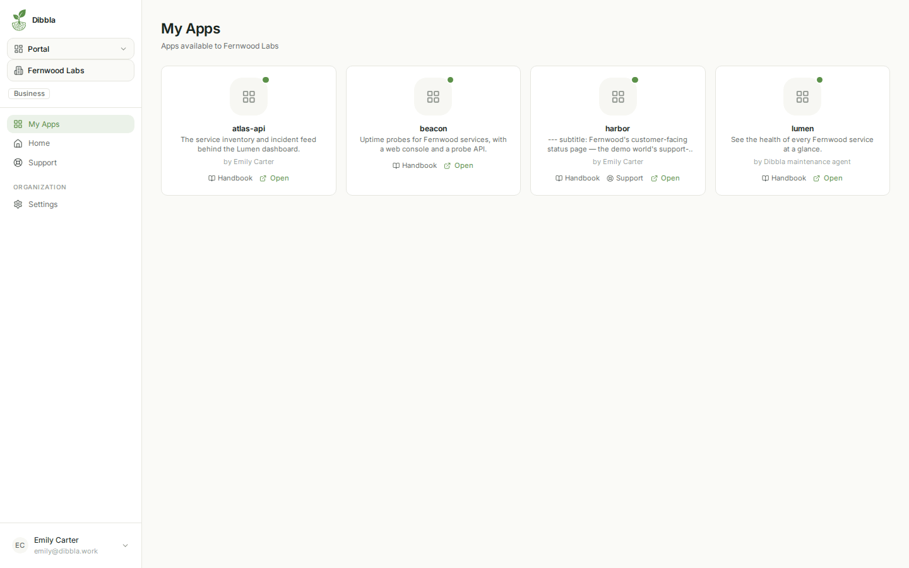This screenshot has height=568, width=909.
Task: Open Support in the sidebar
Action: coord(71,163)
